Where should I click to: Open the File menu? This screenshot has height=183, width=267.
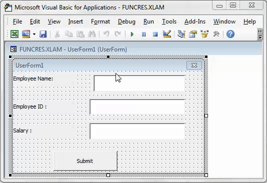click(x=17, y=21)
